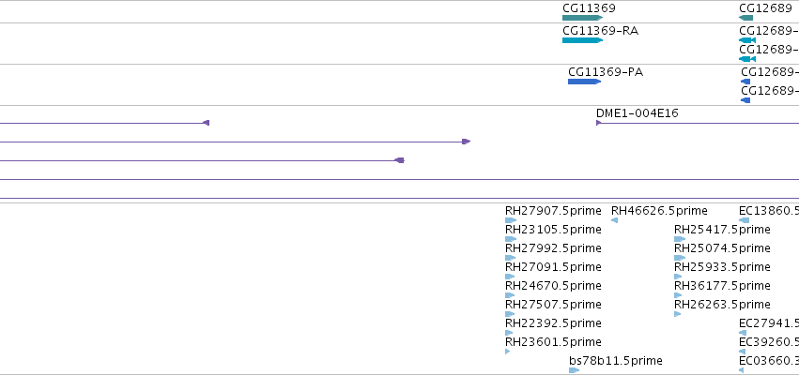Screen dimensions: 799x375
Task: Click the RH25417.5prime EST arrow
Action: point(680,239)
